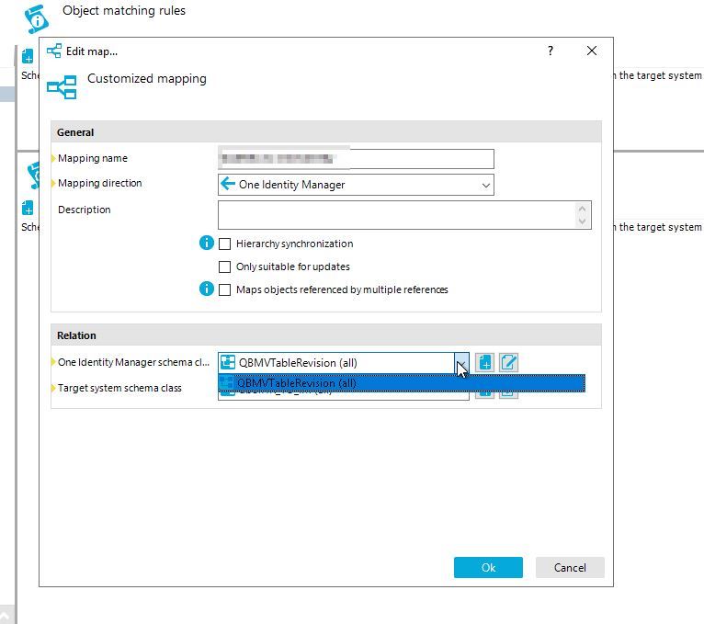704x624 pixels.
Task: Enable Hierarchy synchronization checkbox
Action: (x=224, y=244)
